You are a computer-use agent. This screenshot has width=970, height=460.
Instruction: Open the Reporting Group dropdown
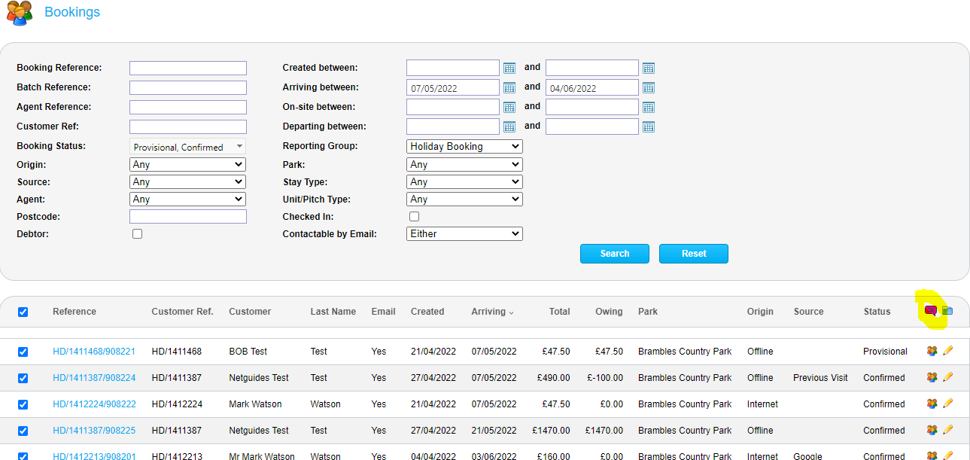click(x=464, y=146)
